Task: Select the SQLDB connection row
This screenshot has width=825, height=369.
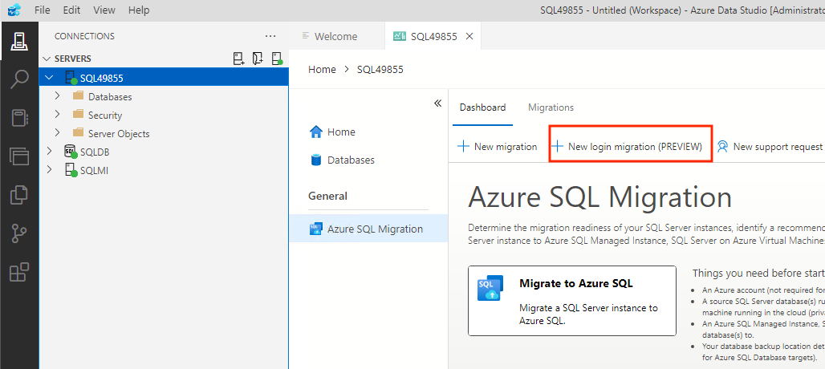Action: click(x=165, y=152)
